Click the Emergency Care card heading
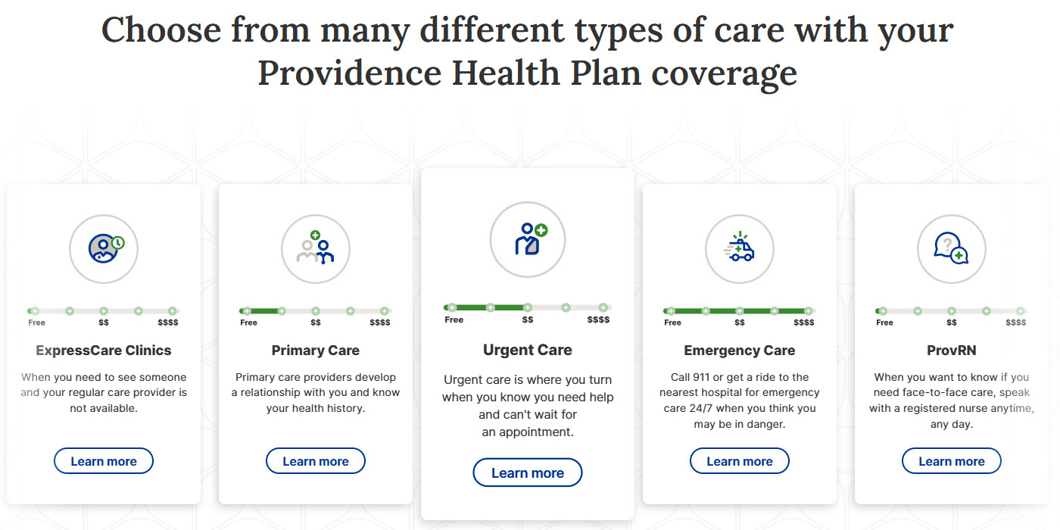This screenshot has width=1060, height=530. 740,351
